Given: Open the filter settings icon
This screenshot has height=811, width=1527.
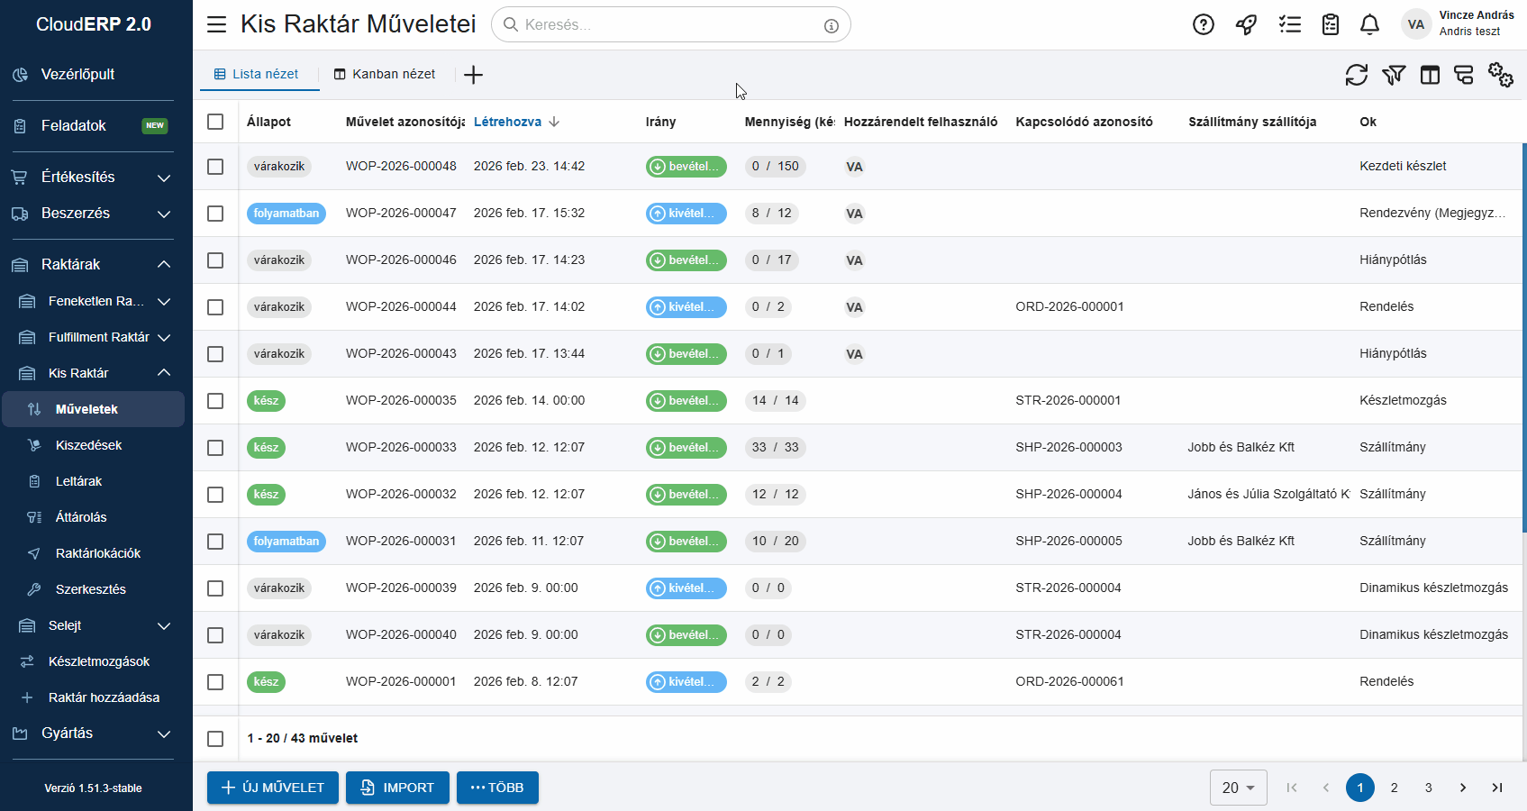Looking at the screenshot, I should [x=1394, y=75].
